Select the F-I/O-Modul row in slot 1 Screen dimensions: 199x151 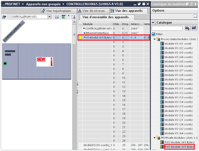(98, 37)
